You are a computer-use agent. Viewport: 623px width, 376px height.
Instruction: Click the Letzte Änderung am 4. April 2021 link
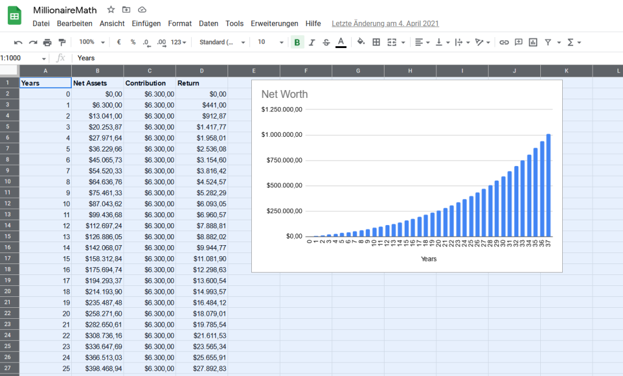(x=385, y=24)
